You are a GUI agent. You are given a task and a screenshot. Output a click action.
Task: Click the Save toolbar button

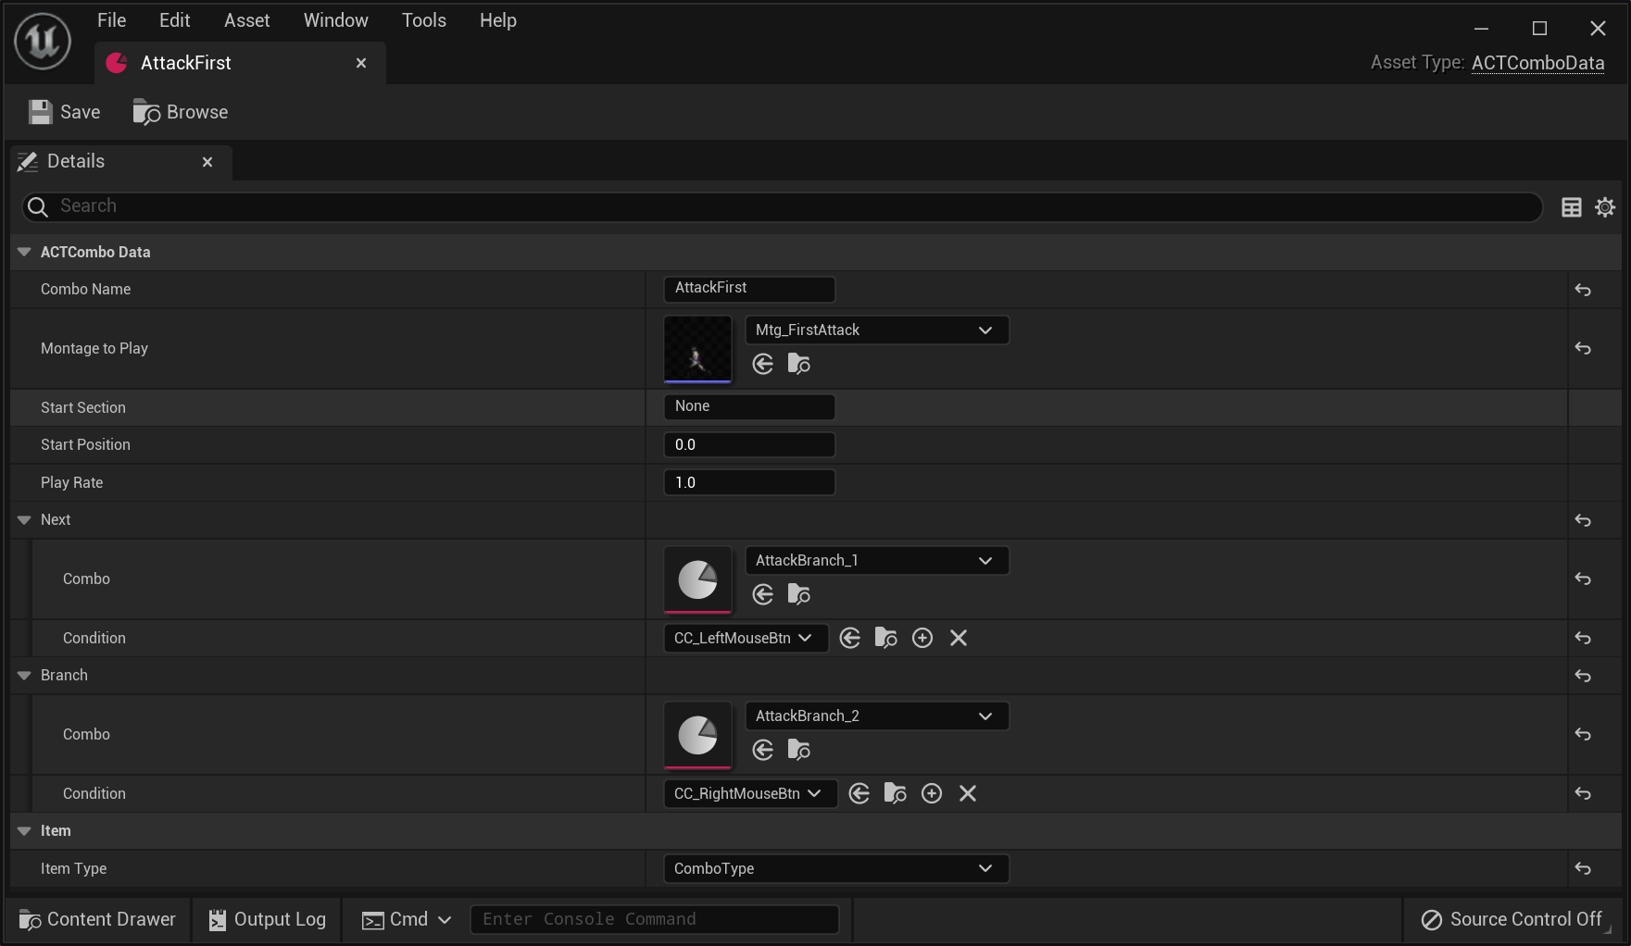[65, 112]
